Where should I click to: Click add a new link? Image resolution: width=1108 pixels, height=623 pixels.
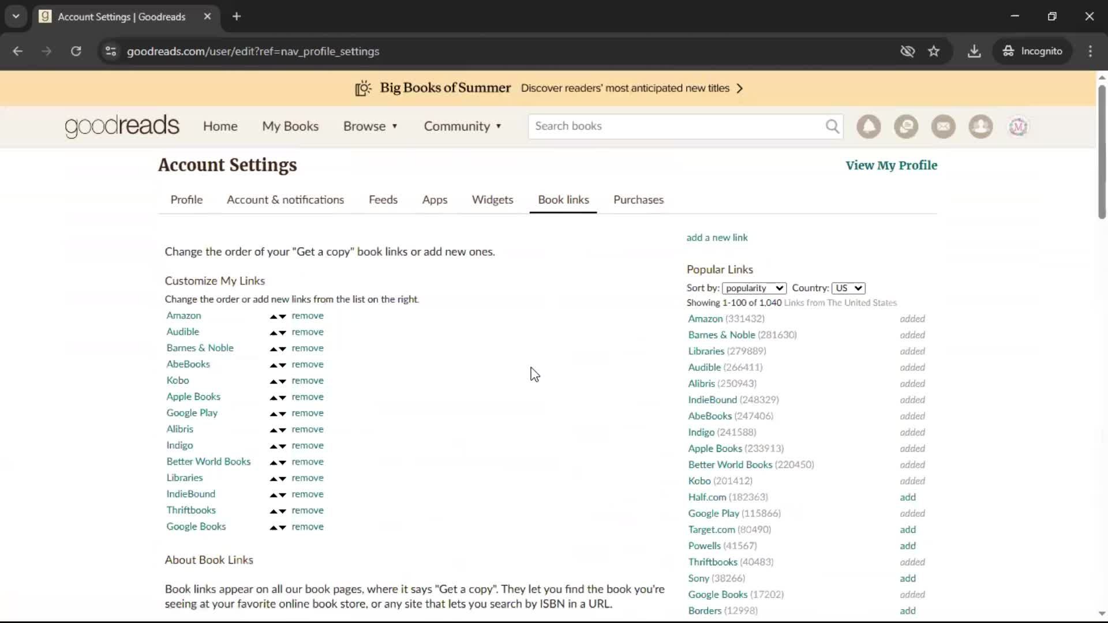[x=717, y=238]
